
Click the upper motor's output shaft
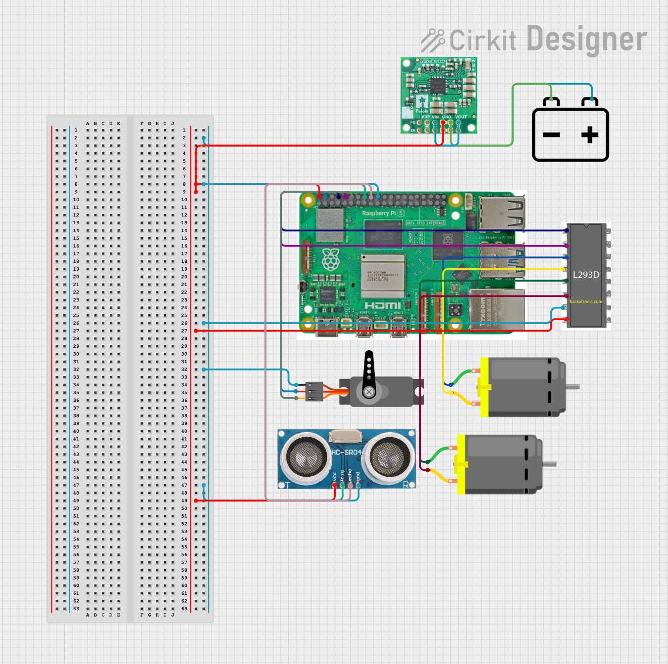pyautogui.click(x=573, y=387)
